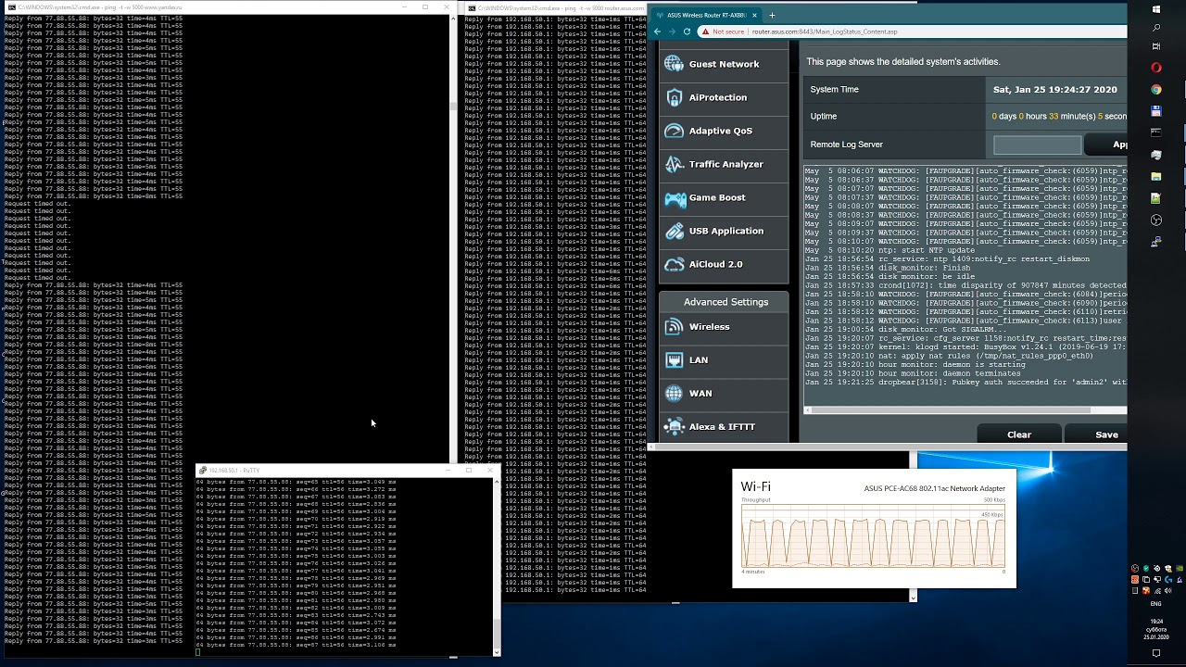Focus the Remote Log Server input field
The width and height of the screenshot is (1186, 667).
pyautogui.click(x=1037, y=145)
